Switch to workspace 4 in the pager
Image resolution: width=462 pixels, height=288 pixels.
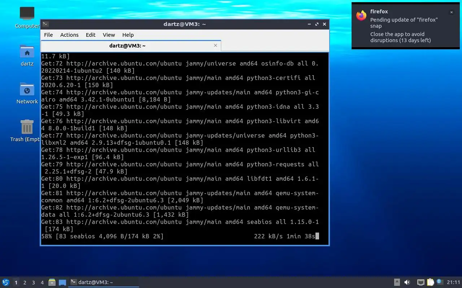[42, 283]
